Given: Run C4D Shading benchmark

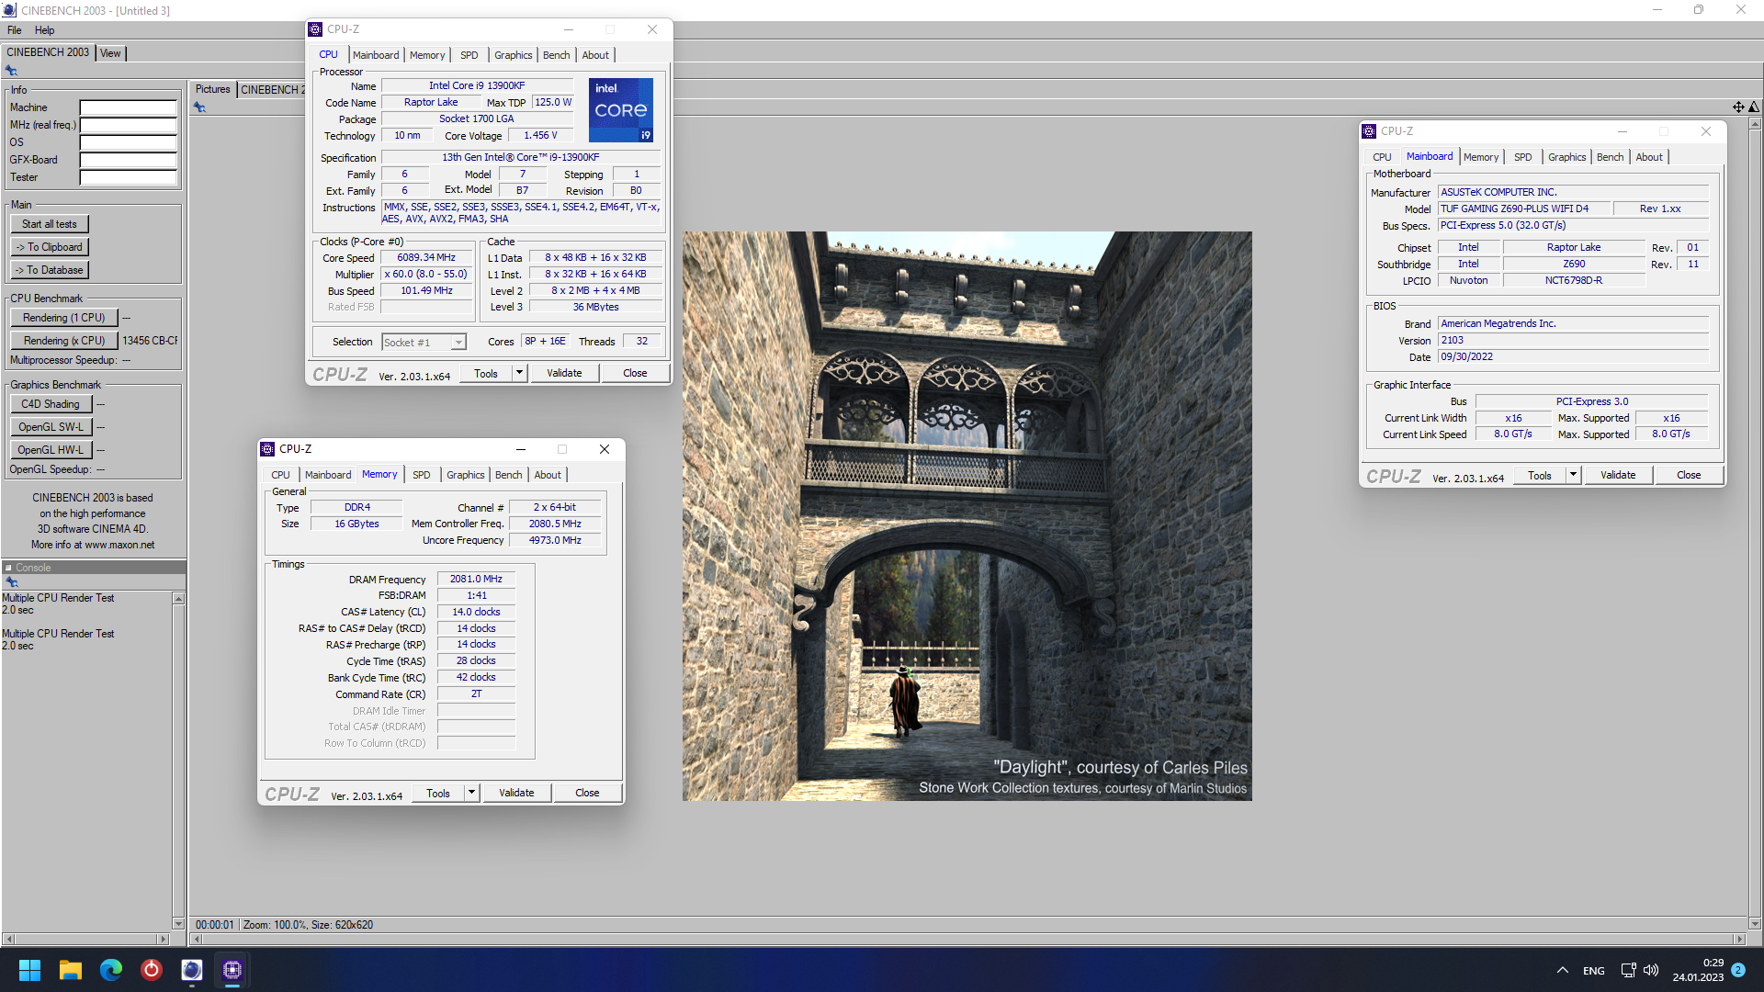Looking at the screenshot, I should tap(51, 404).
